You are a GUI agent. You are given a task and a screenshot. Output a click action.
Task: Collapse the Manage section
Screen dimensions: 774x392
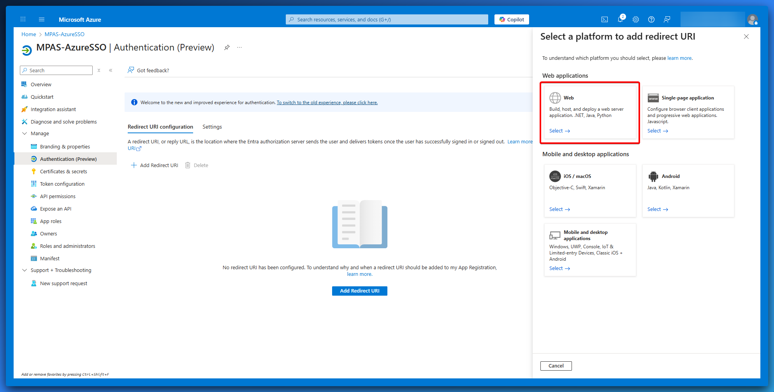point(25,133)
